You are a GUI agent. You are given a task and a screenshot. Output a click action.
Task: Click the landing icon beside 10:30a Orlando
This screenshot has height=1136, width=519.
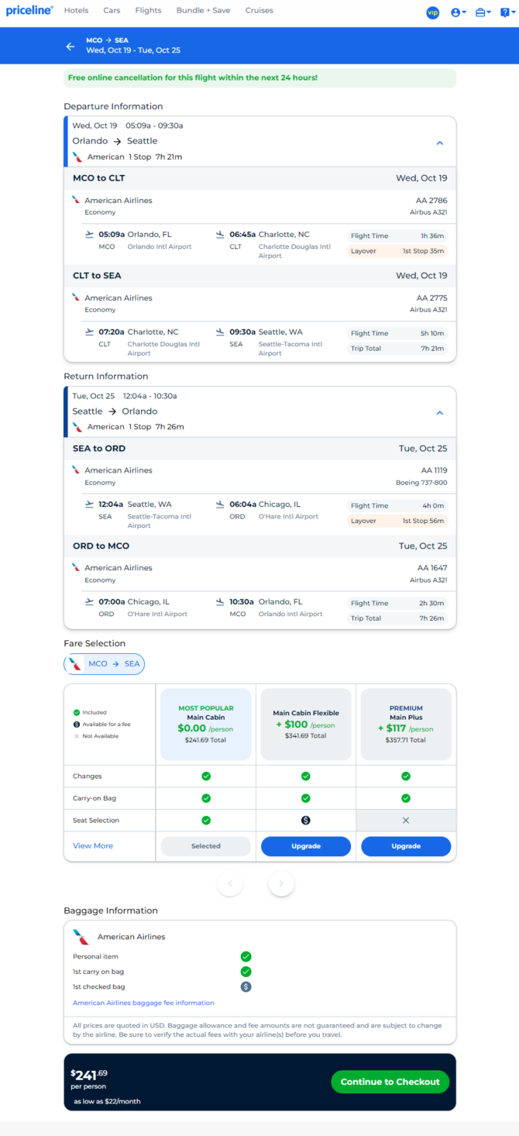tap(220, 601)
